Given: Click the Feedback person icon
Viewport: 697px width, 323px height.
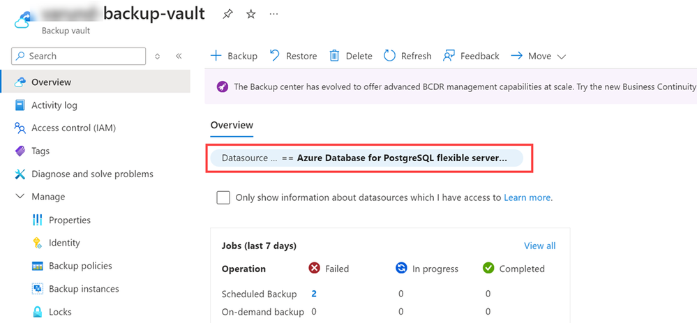Looking at the screenshot, I should 449,56.
